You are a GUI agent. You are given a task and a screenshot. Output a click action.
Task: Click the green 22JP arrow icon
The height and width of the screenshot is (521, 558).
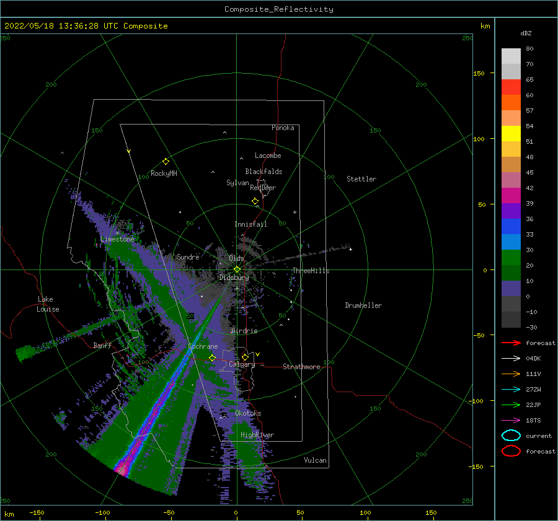pos(511,405)
